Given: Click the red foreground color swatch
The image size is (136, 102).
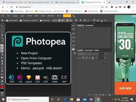Looking at the screenshot, I should (x=2, y=87).
